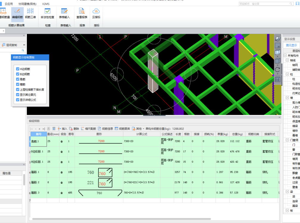
Task: Click 插入 insert row button
Action: pos(62,129)
